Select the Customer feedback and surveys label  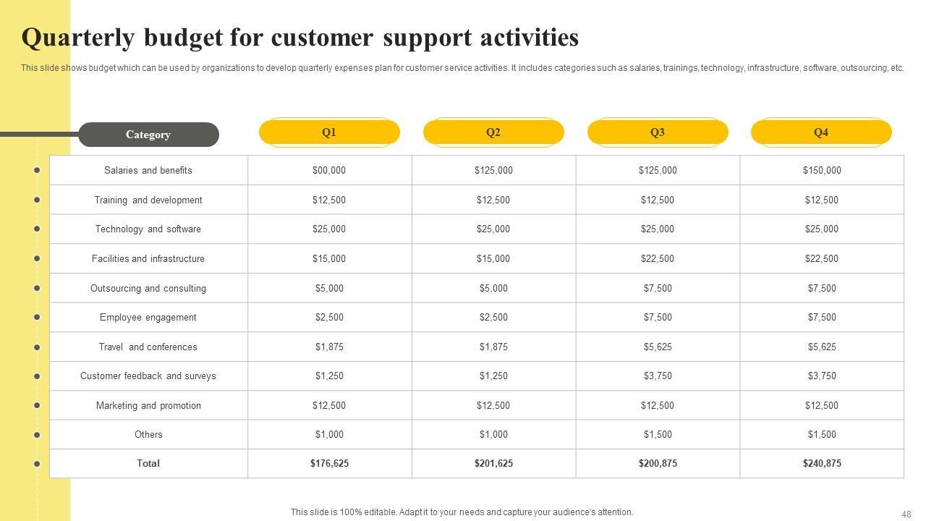(148, 376)
